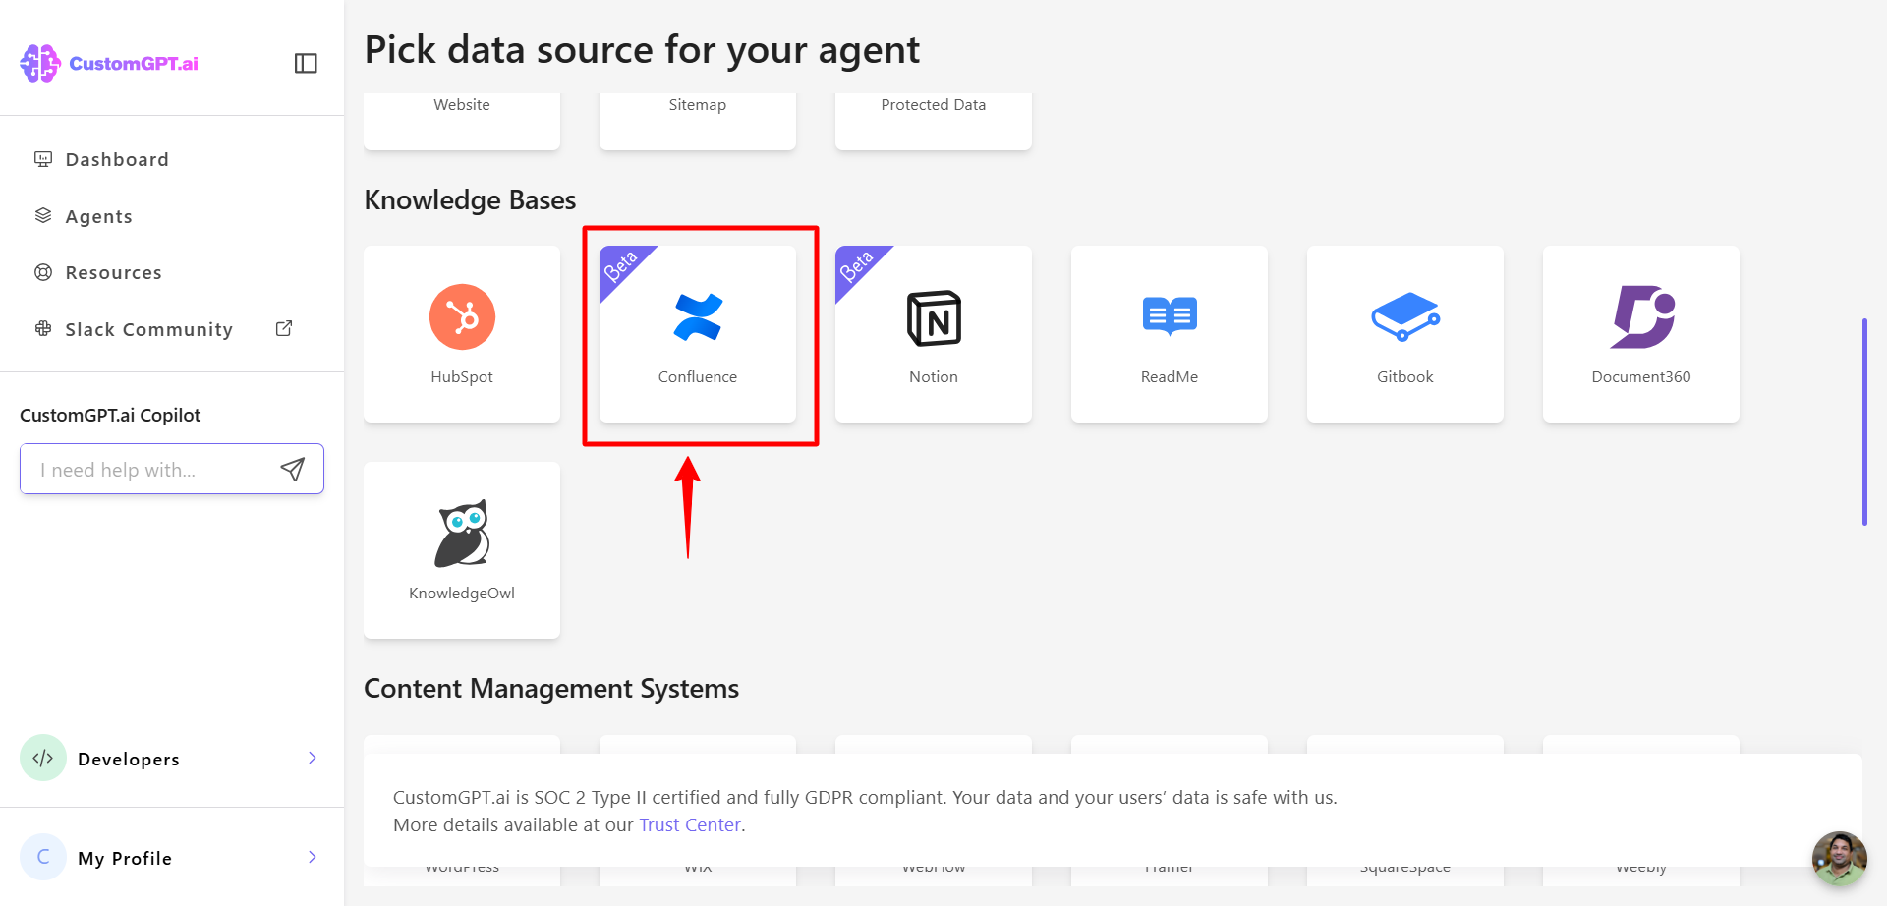Select the Confluence logo icon
This screenshot has height=906, width=1887.
click(698, 316)
